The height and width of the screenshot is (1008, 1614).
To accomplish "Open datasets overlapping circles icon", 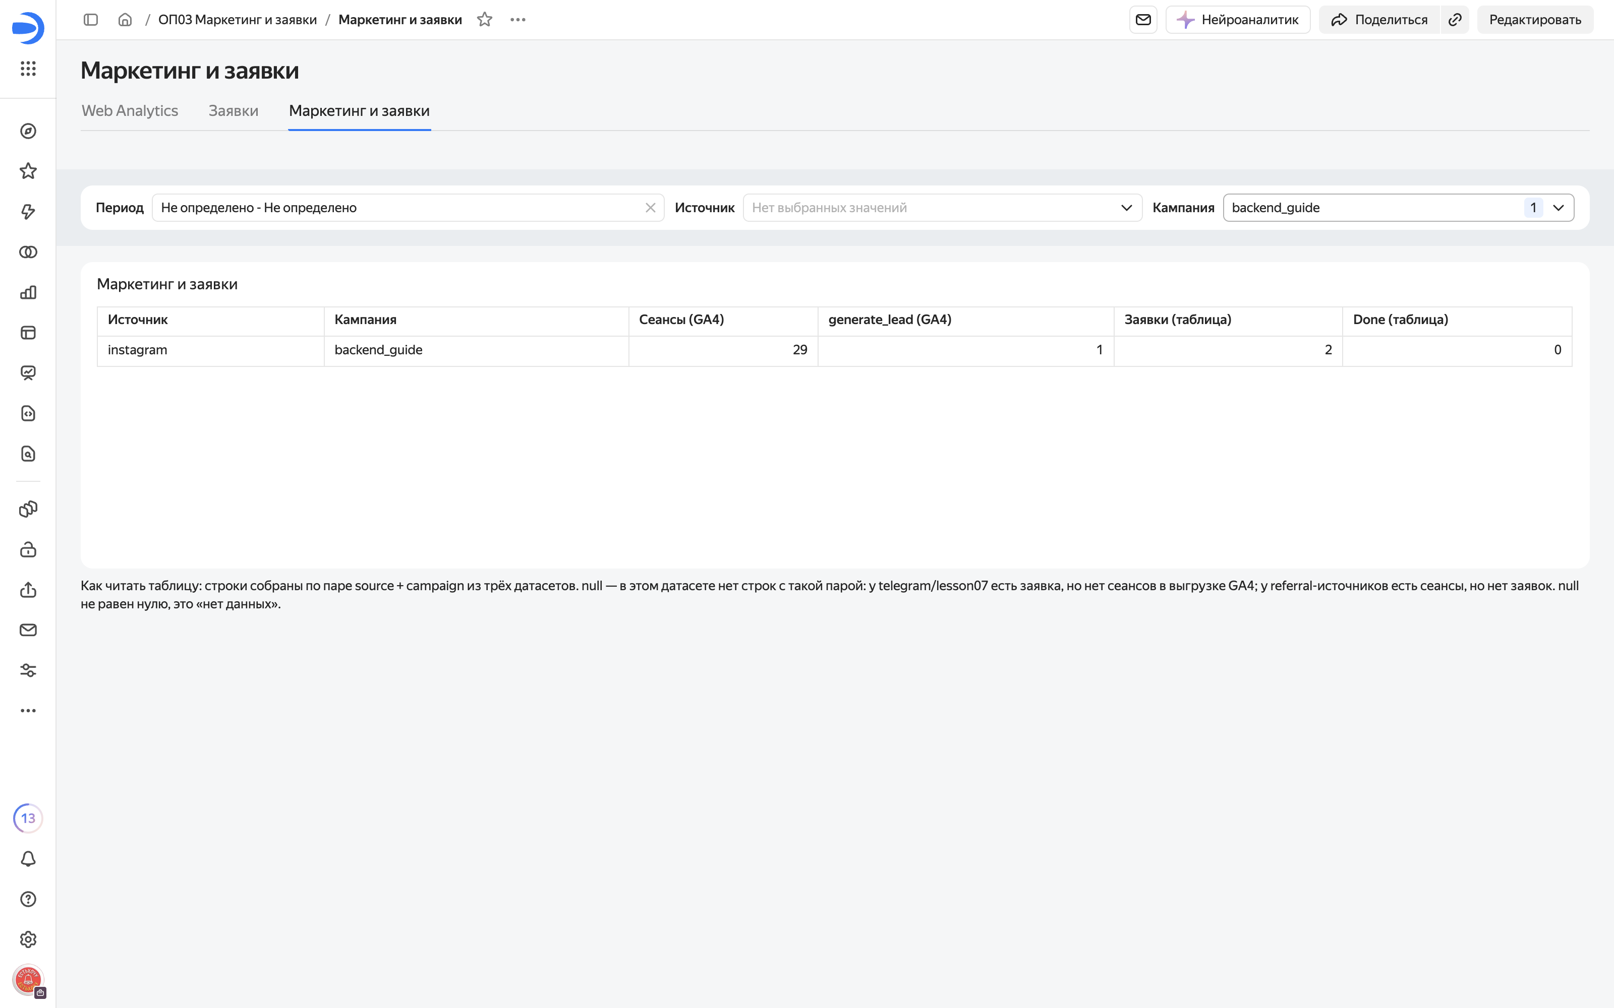I will [28, 252].
